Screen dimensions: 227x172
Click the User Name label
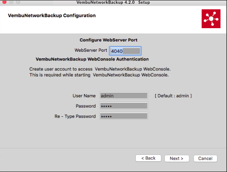(84, 96)
